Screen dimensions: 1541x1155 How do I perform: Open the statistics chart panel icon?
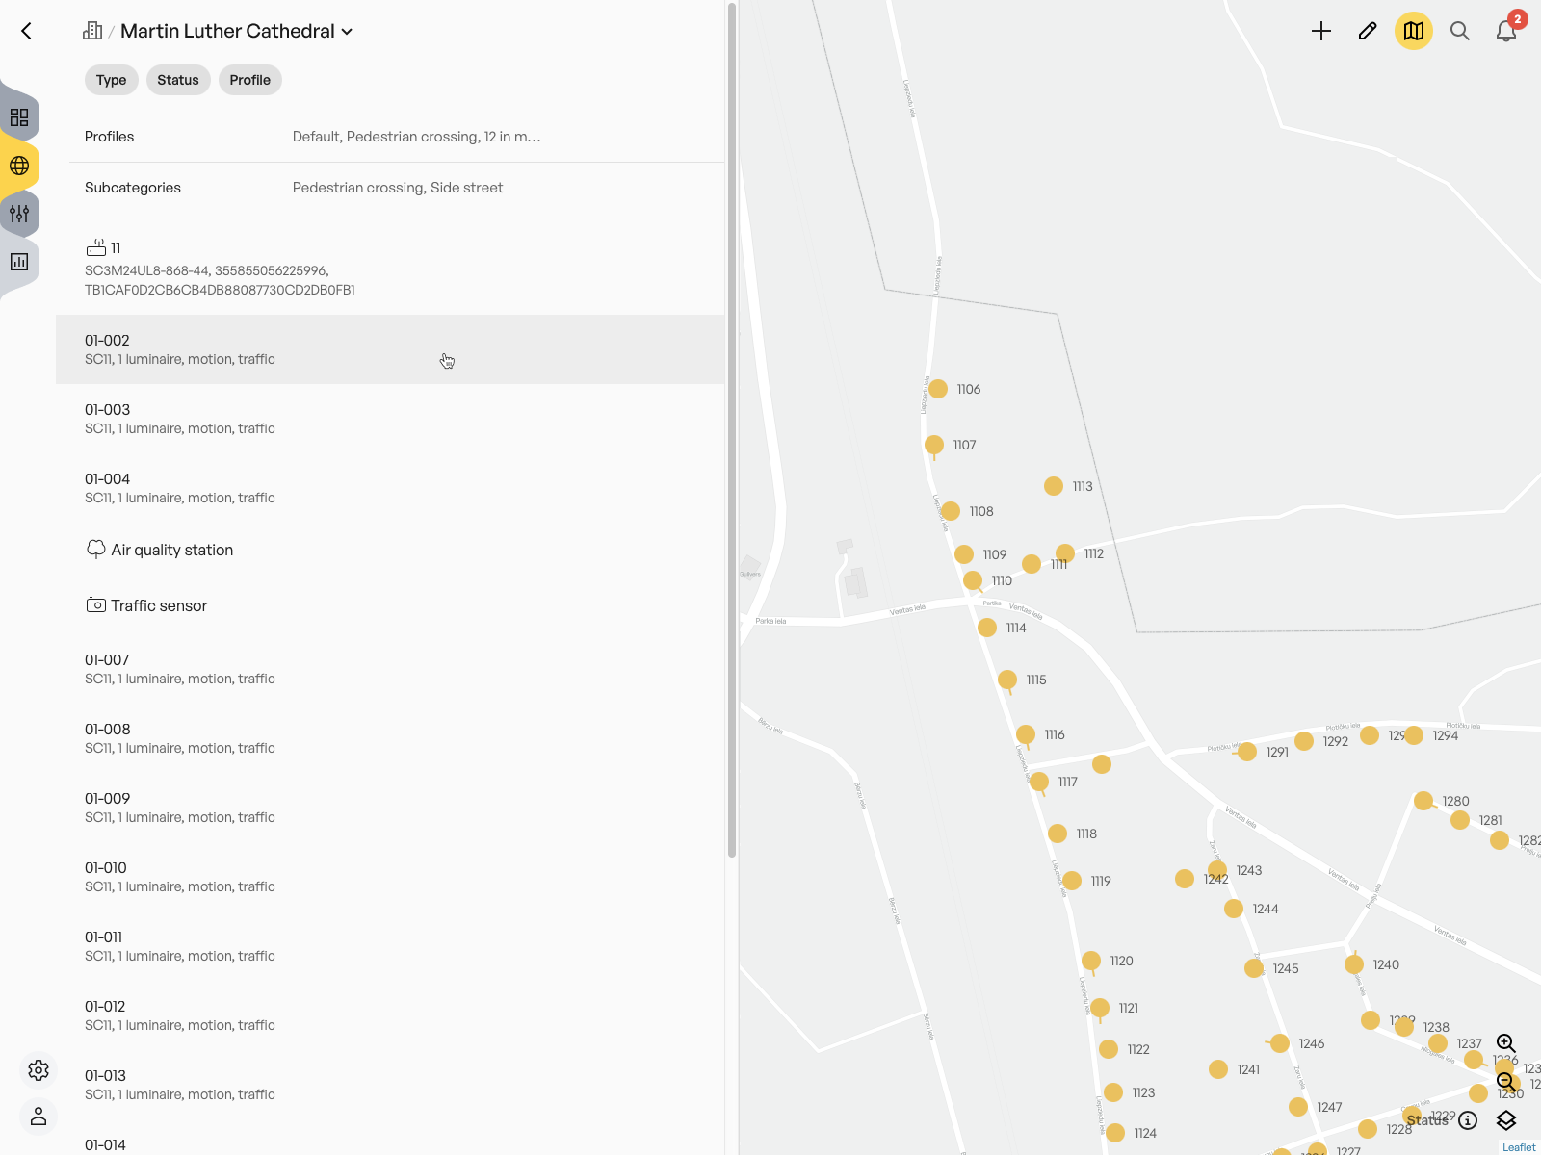[18, 260]
